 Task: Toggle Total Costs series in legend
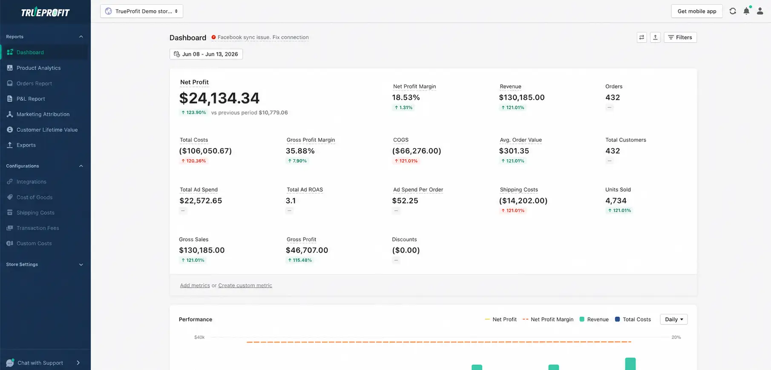633,319
